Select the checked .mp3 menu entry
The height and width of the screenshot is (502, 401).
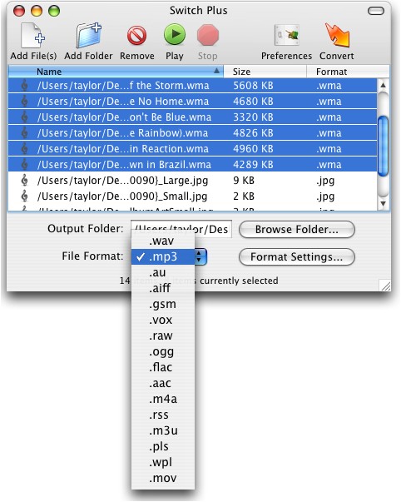pyautogui.click(x=163, y=256)
